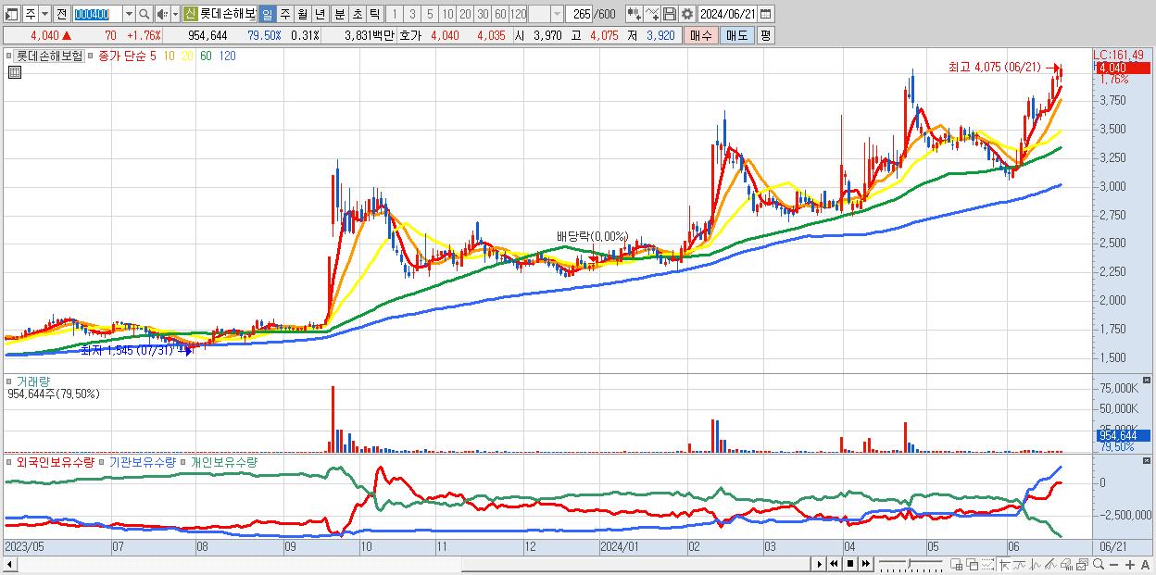Click the 5-day moving average legend

click(x=154, y=56)
